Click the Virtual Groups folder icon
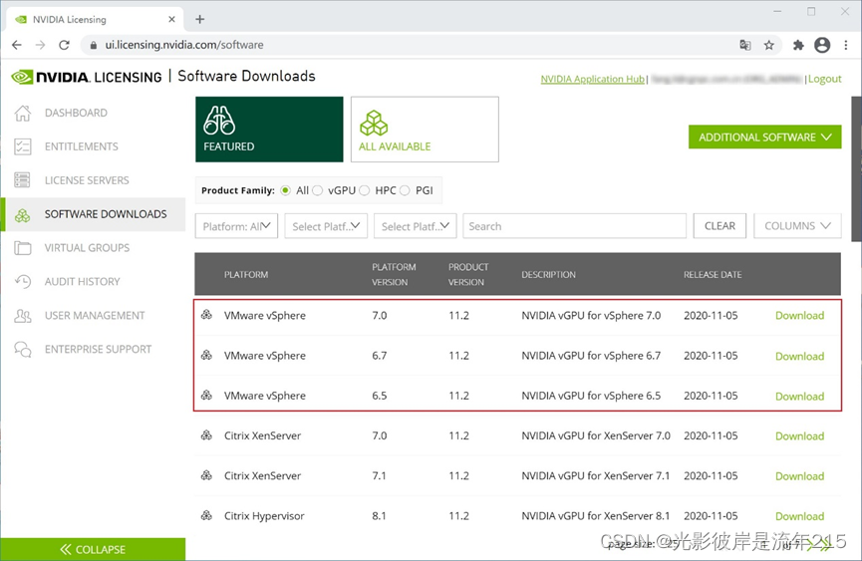 coord(23,248)
